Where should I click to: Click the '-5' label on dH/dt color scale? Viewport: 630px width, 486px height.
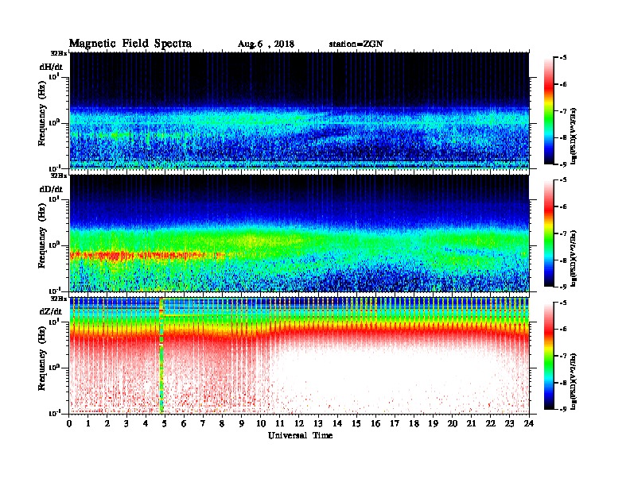[x=563, y=58]
